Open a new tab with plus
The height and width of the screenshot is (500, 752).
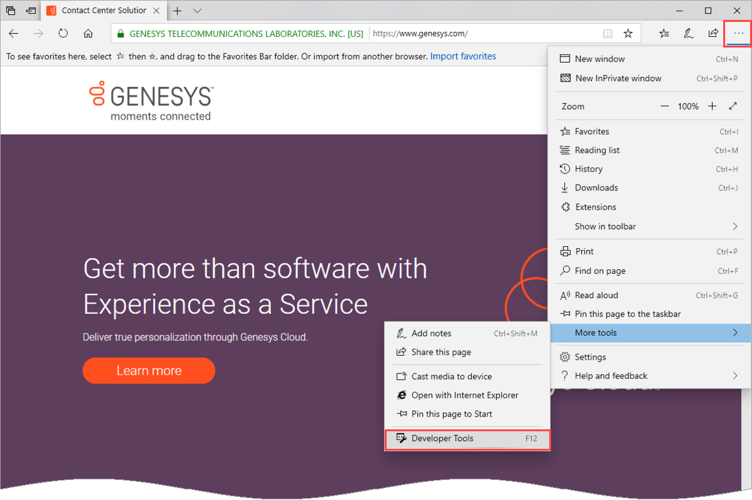pyautogui.click(x=177, y=11)
